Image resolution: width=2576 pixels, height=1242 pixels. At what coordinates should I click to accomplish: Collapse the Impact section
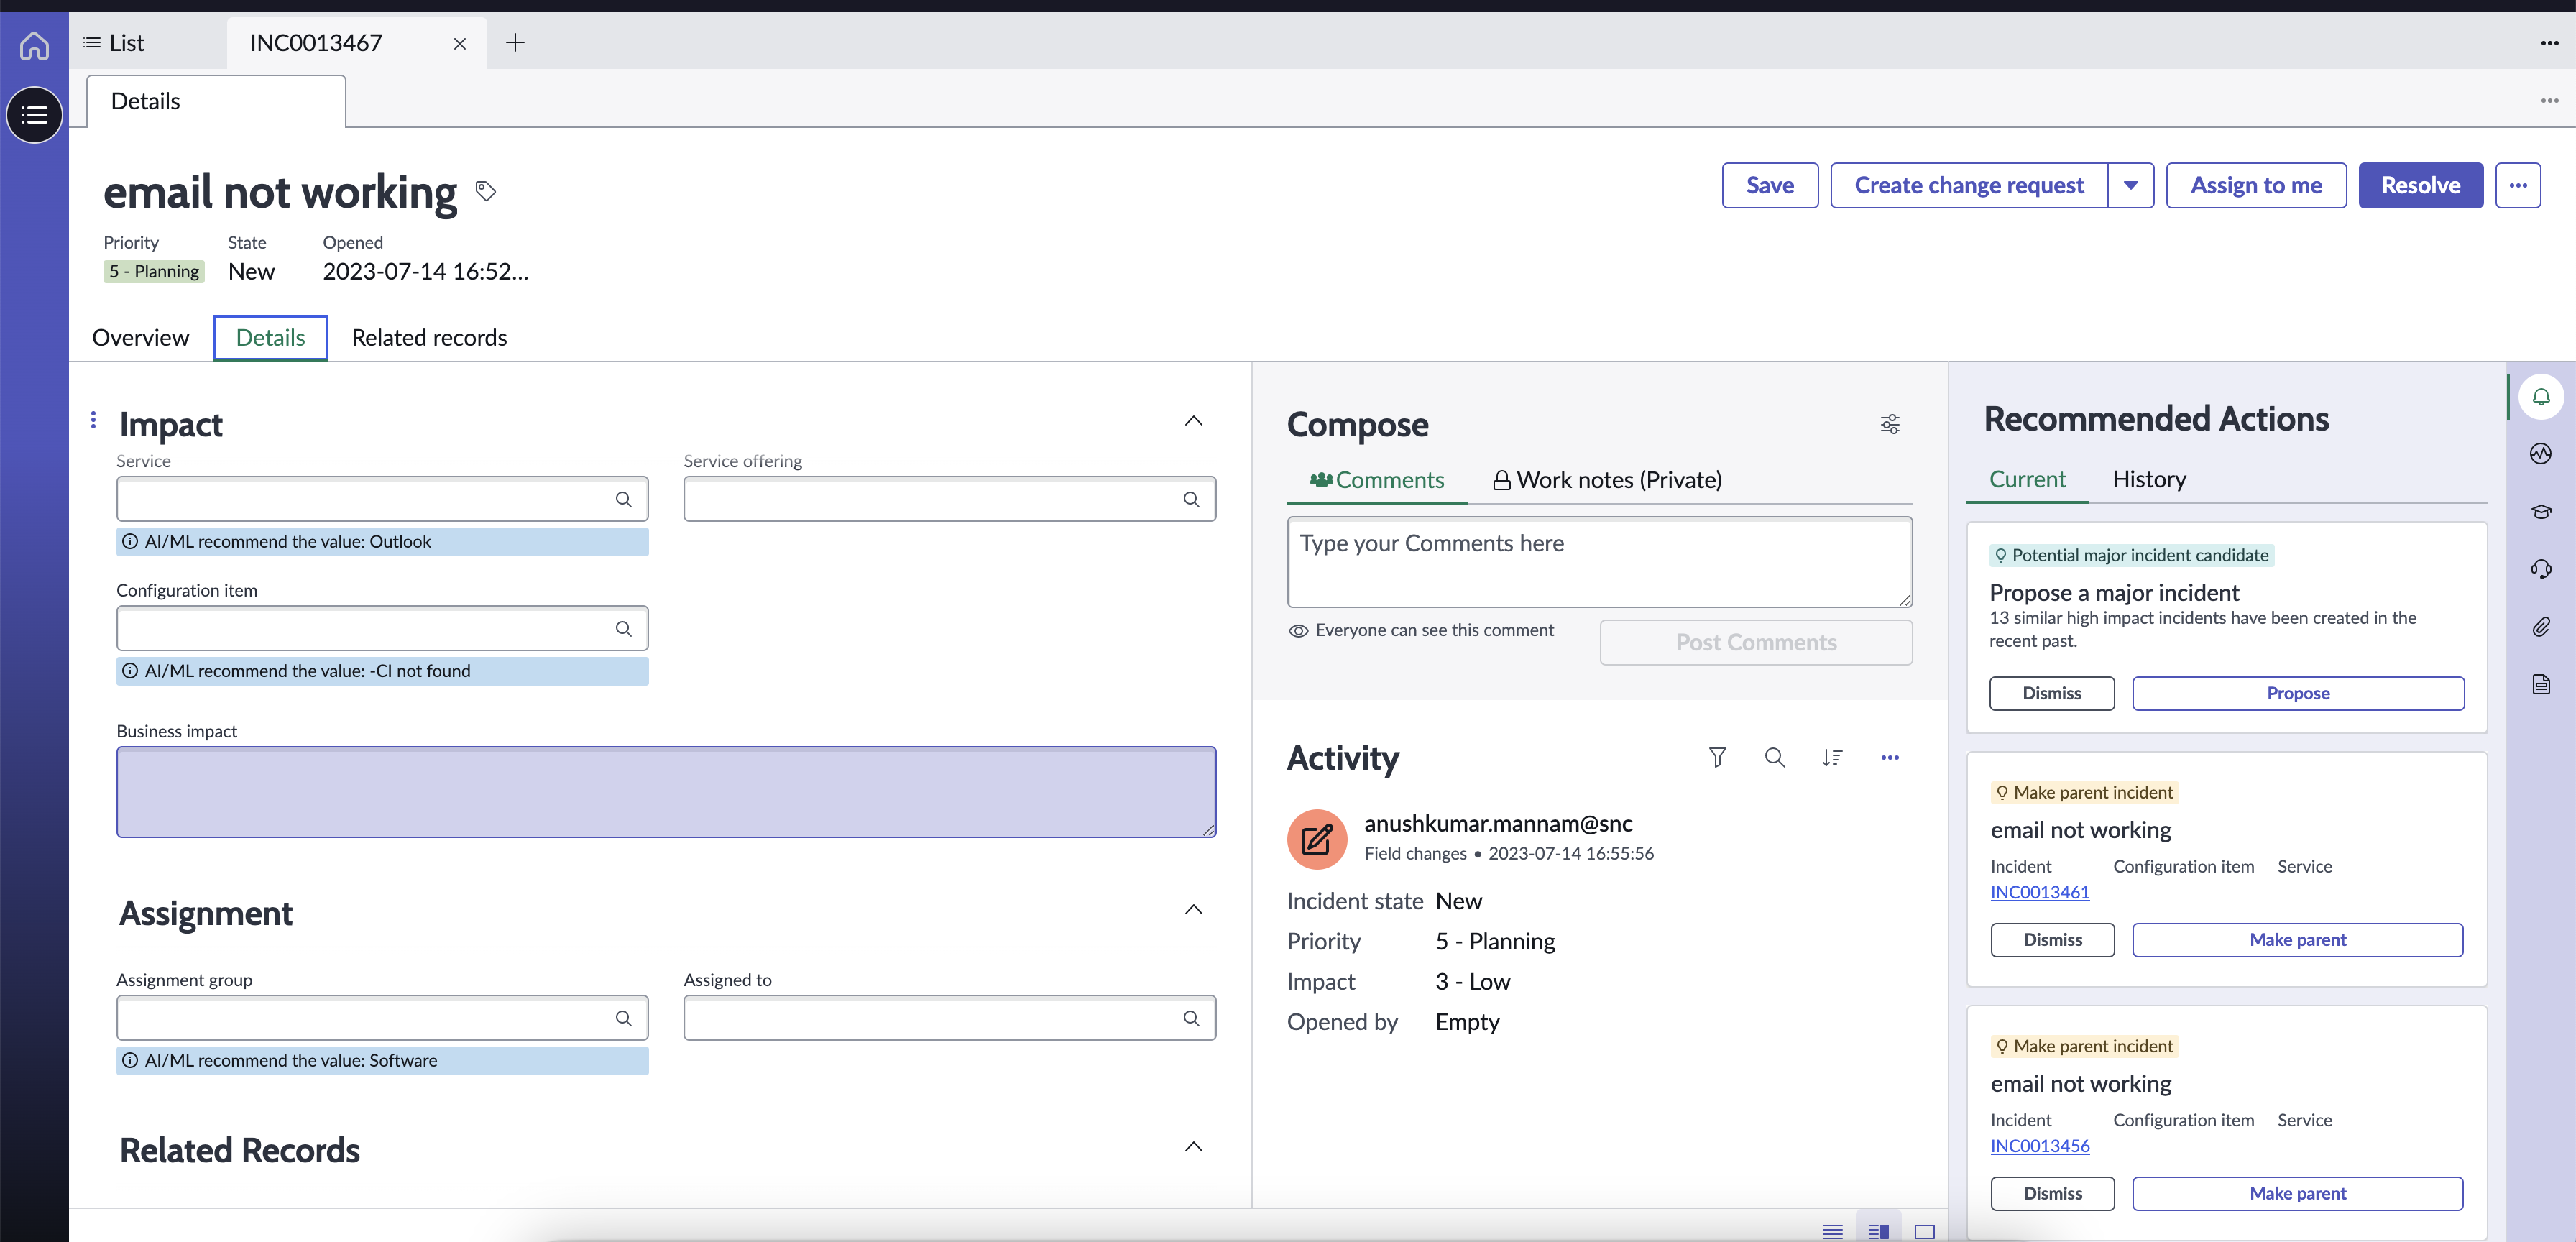[1193, 421]
